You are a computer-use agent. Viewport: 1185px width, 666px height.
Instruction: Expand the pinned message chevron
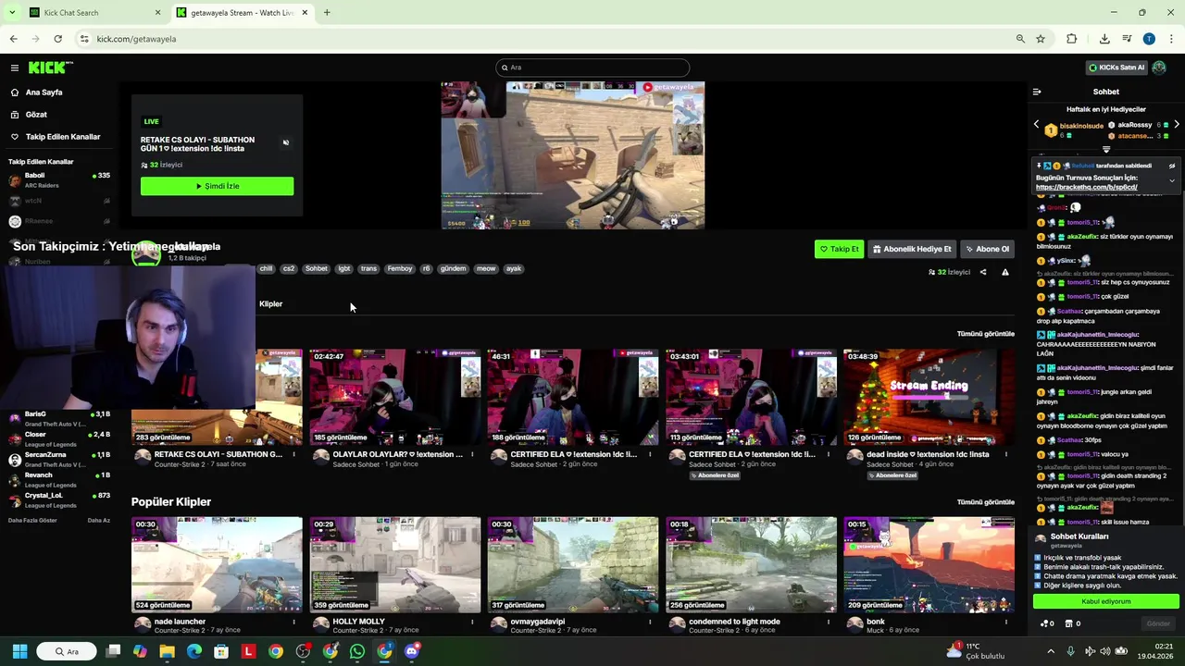pos(1172,181)
